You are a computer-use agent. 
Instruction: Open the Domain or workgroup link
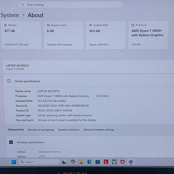(41, 130)
